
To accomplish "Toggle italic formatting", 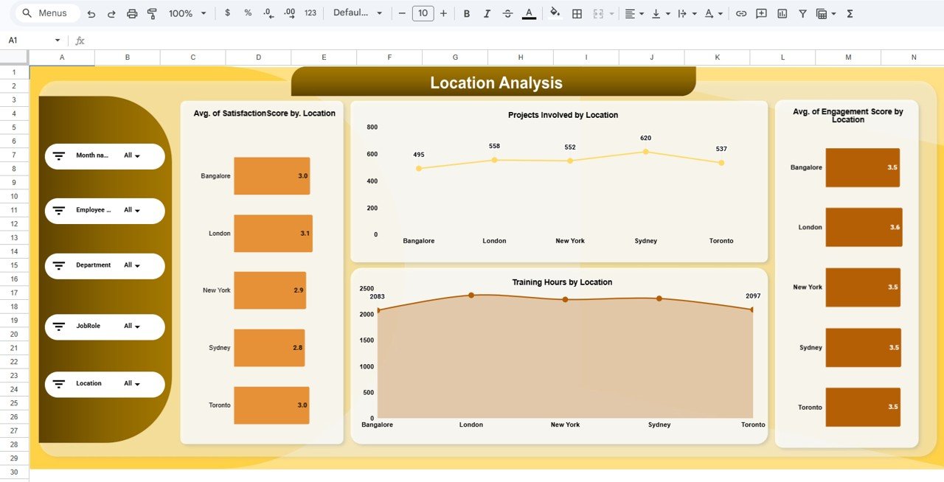I will coord(487,13).
